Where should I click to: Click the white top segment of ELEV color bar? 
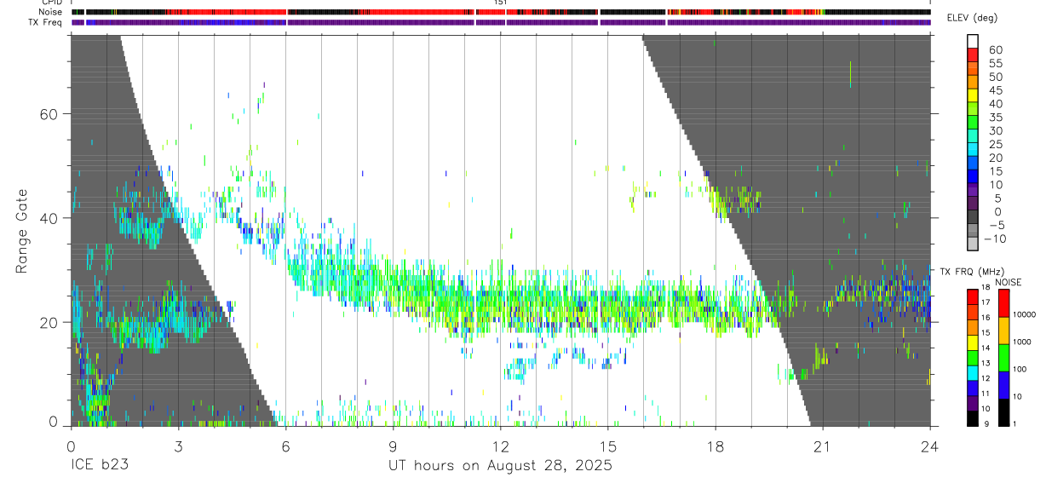pos(973,41)
